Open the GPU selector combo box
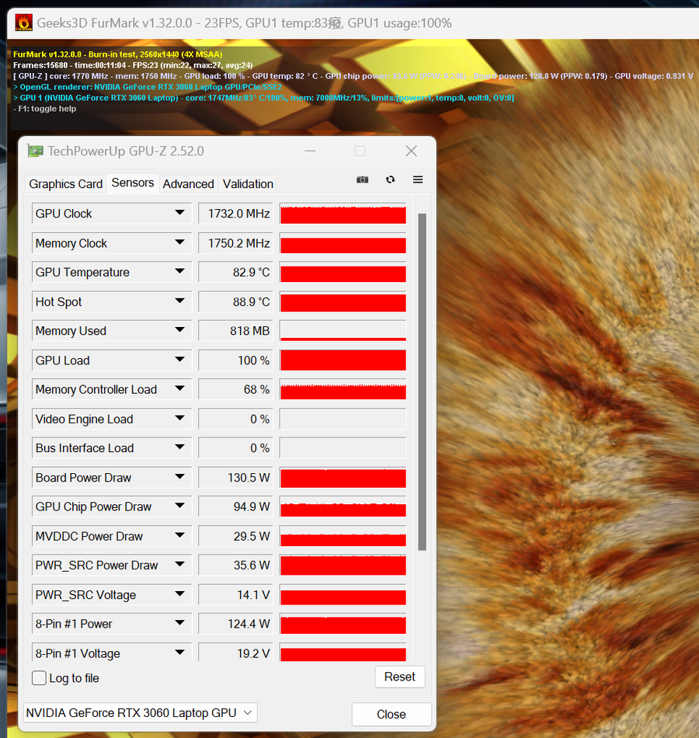The image size is (699, 738). (141, 712)
